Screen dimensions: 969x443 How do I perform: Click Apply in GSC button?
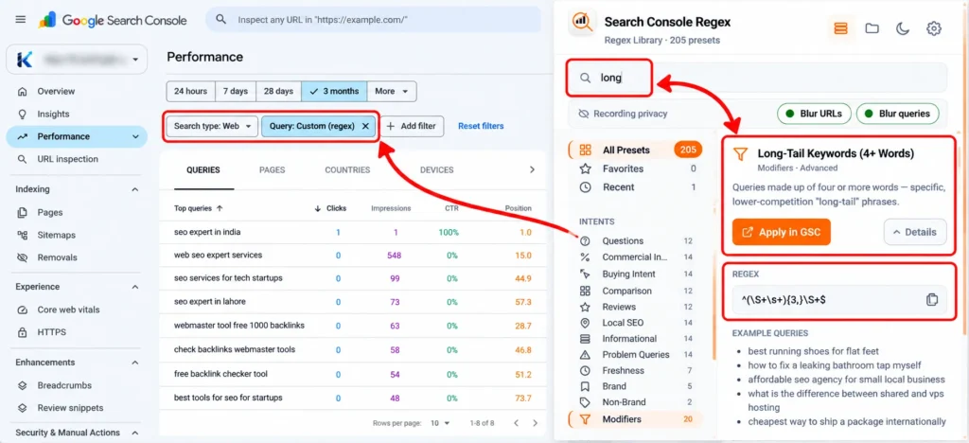coord(781,232)
